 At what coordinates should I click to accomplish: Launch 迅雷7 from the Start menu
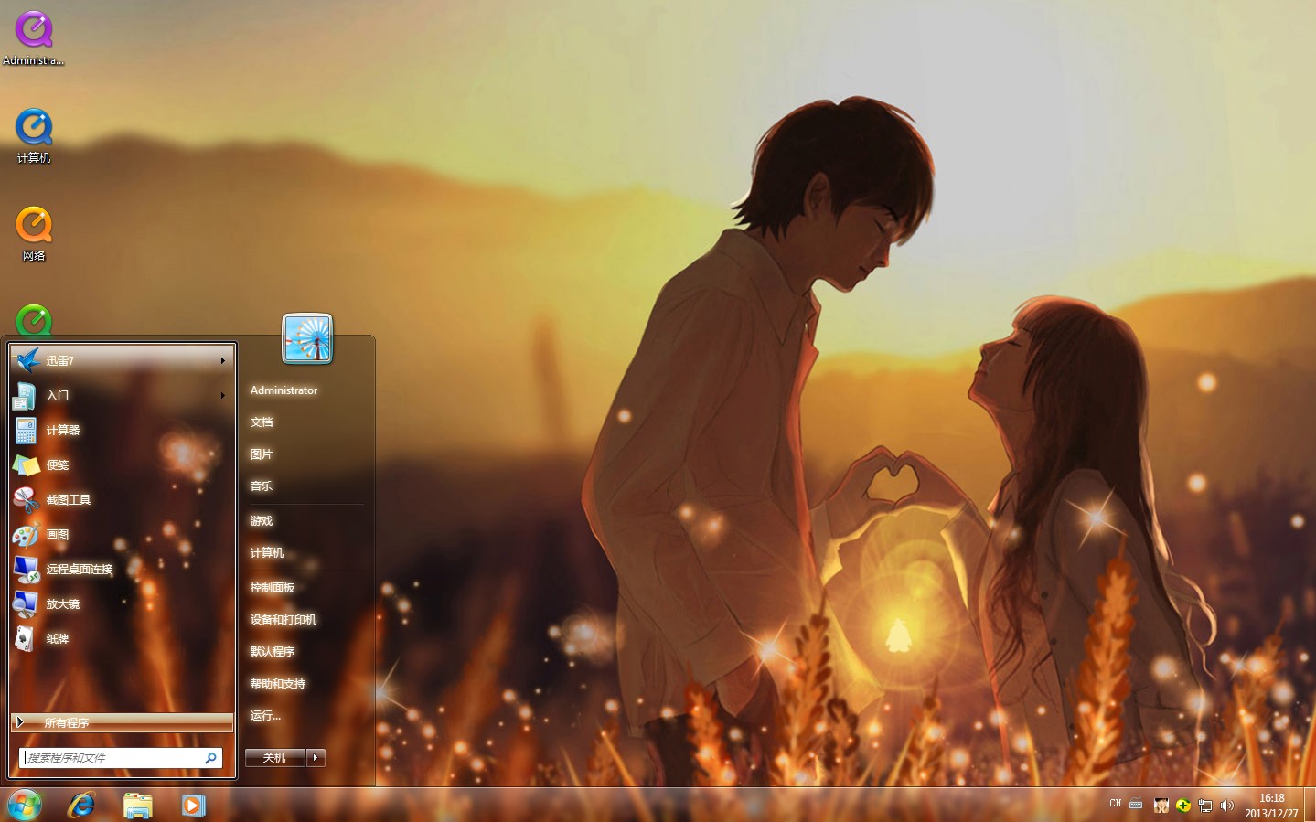pos(122,360)
